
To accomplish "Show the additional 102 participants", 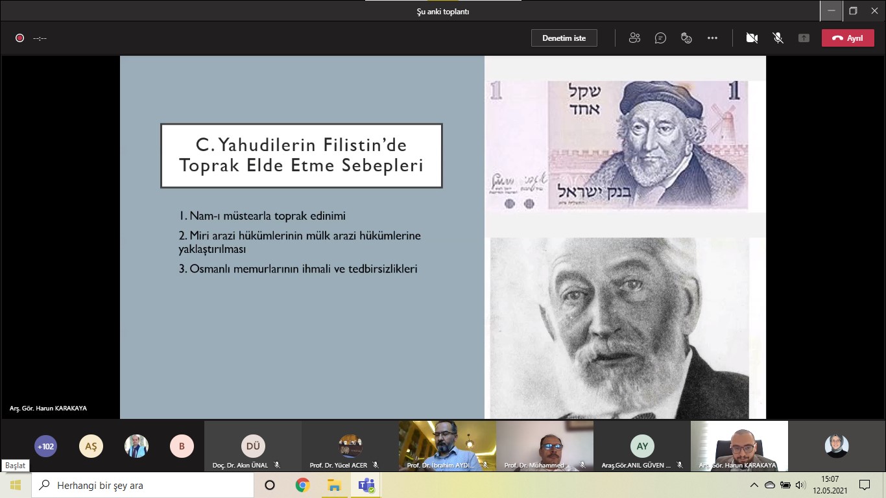I will (x=45, y=446).
